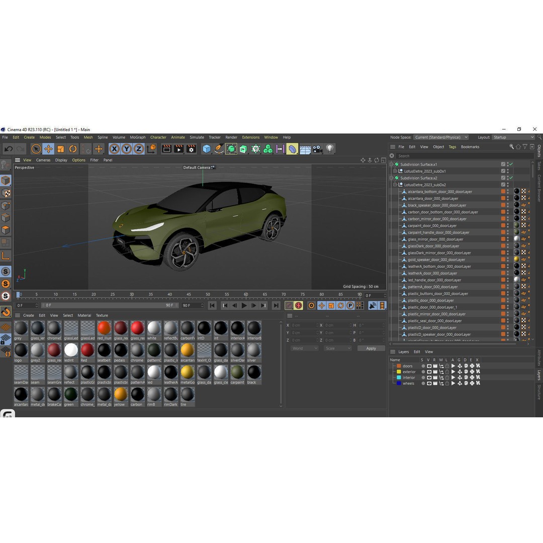This screenshot has height=543, width=543.
Task: Toggle doors layer view visibility
Action: pyautogui.click(x=429, y=366)
